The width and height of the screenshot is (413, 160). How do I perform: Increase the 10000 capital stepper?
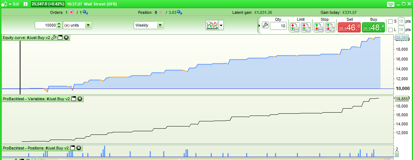click(x=59, y=24)
